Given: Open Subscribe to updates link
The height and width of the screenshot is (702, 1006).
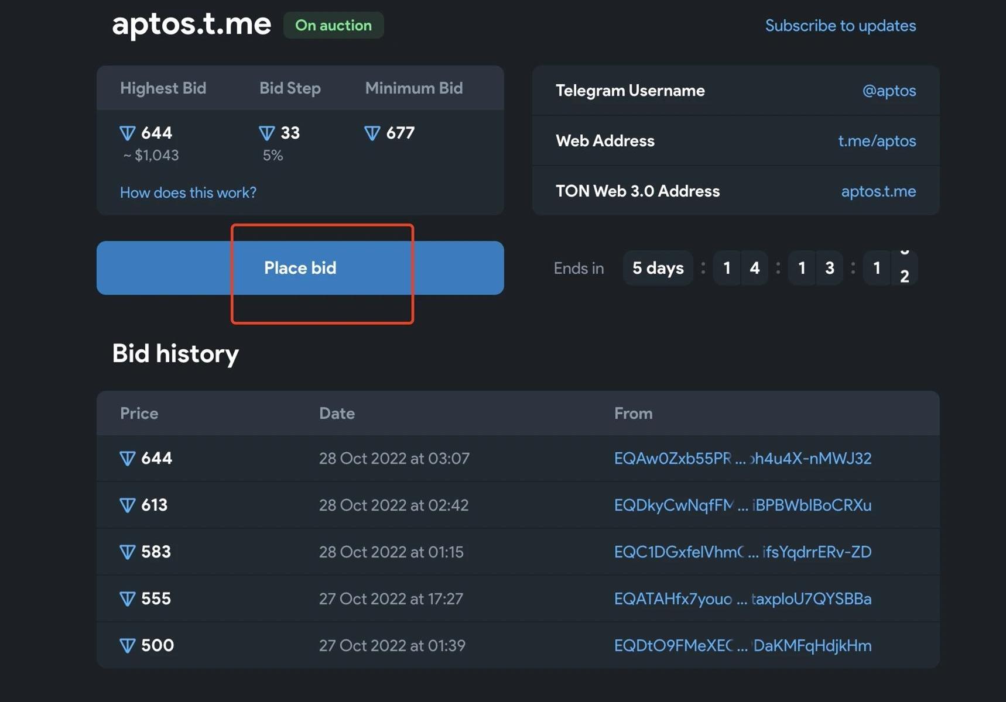Looking at the screenshot, I should [840, 26].
